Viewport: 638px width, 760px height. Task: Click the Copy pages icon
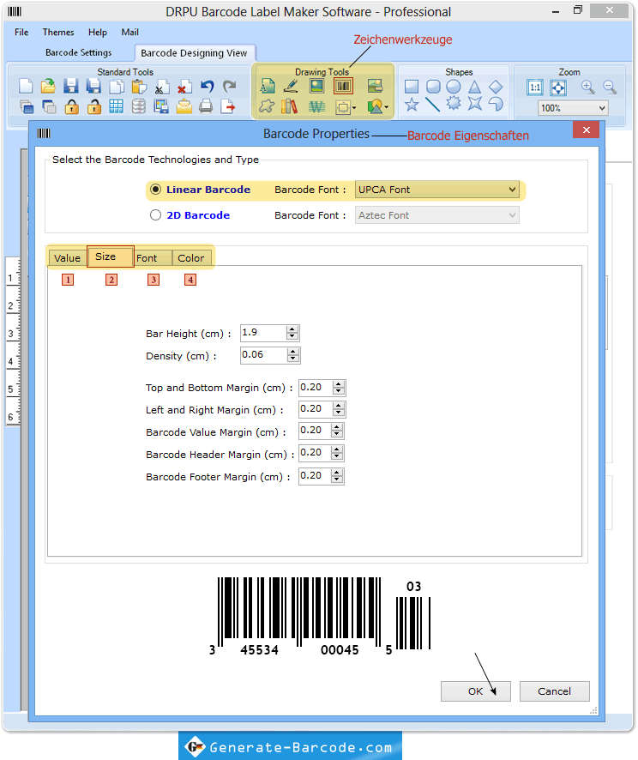[x=117, y=87]
